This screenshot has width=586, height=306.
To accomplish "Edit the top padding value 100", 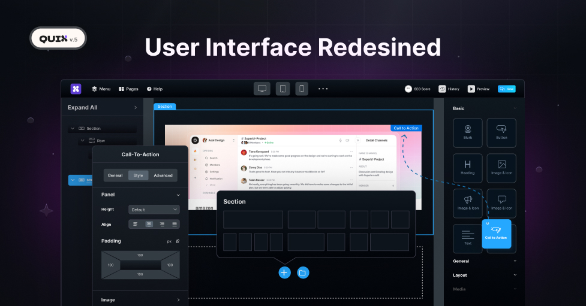I will point(140,255).
